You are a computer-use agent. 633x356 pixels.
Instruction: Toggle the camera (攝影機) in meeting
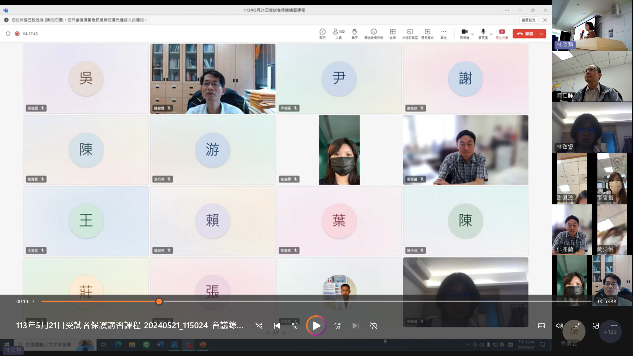464,34
